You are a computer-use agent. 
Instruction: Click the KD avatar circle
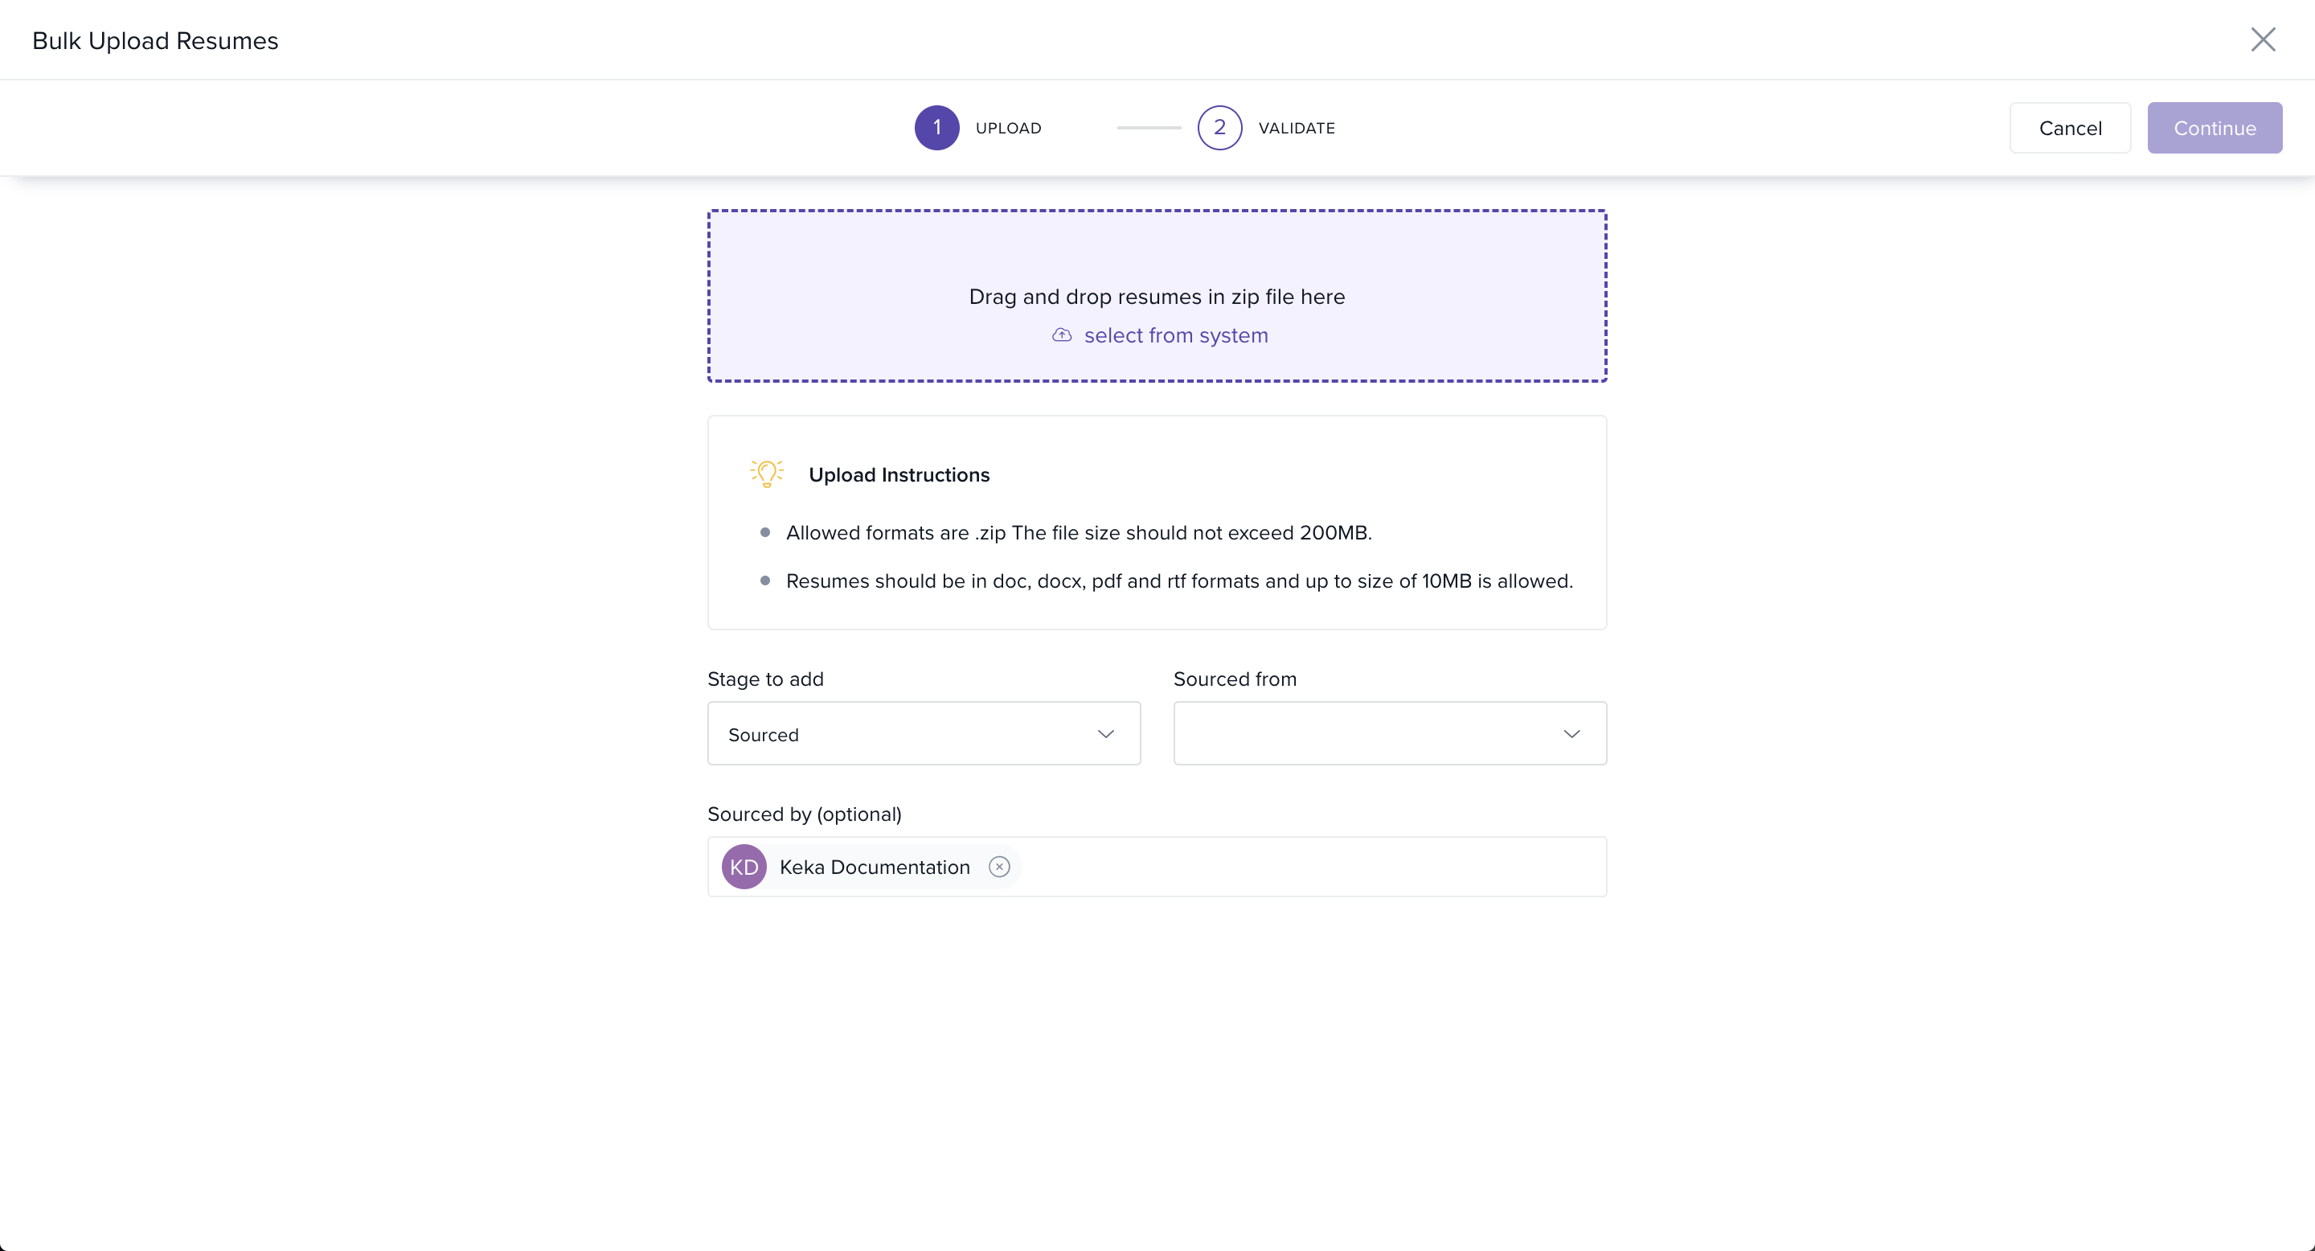click(744, 867)
